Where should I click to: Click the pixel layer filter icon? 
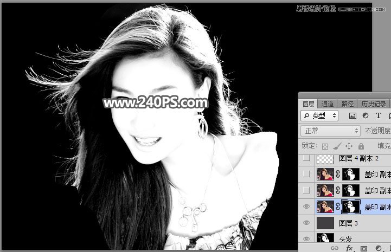point(352,116)
